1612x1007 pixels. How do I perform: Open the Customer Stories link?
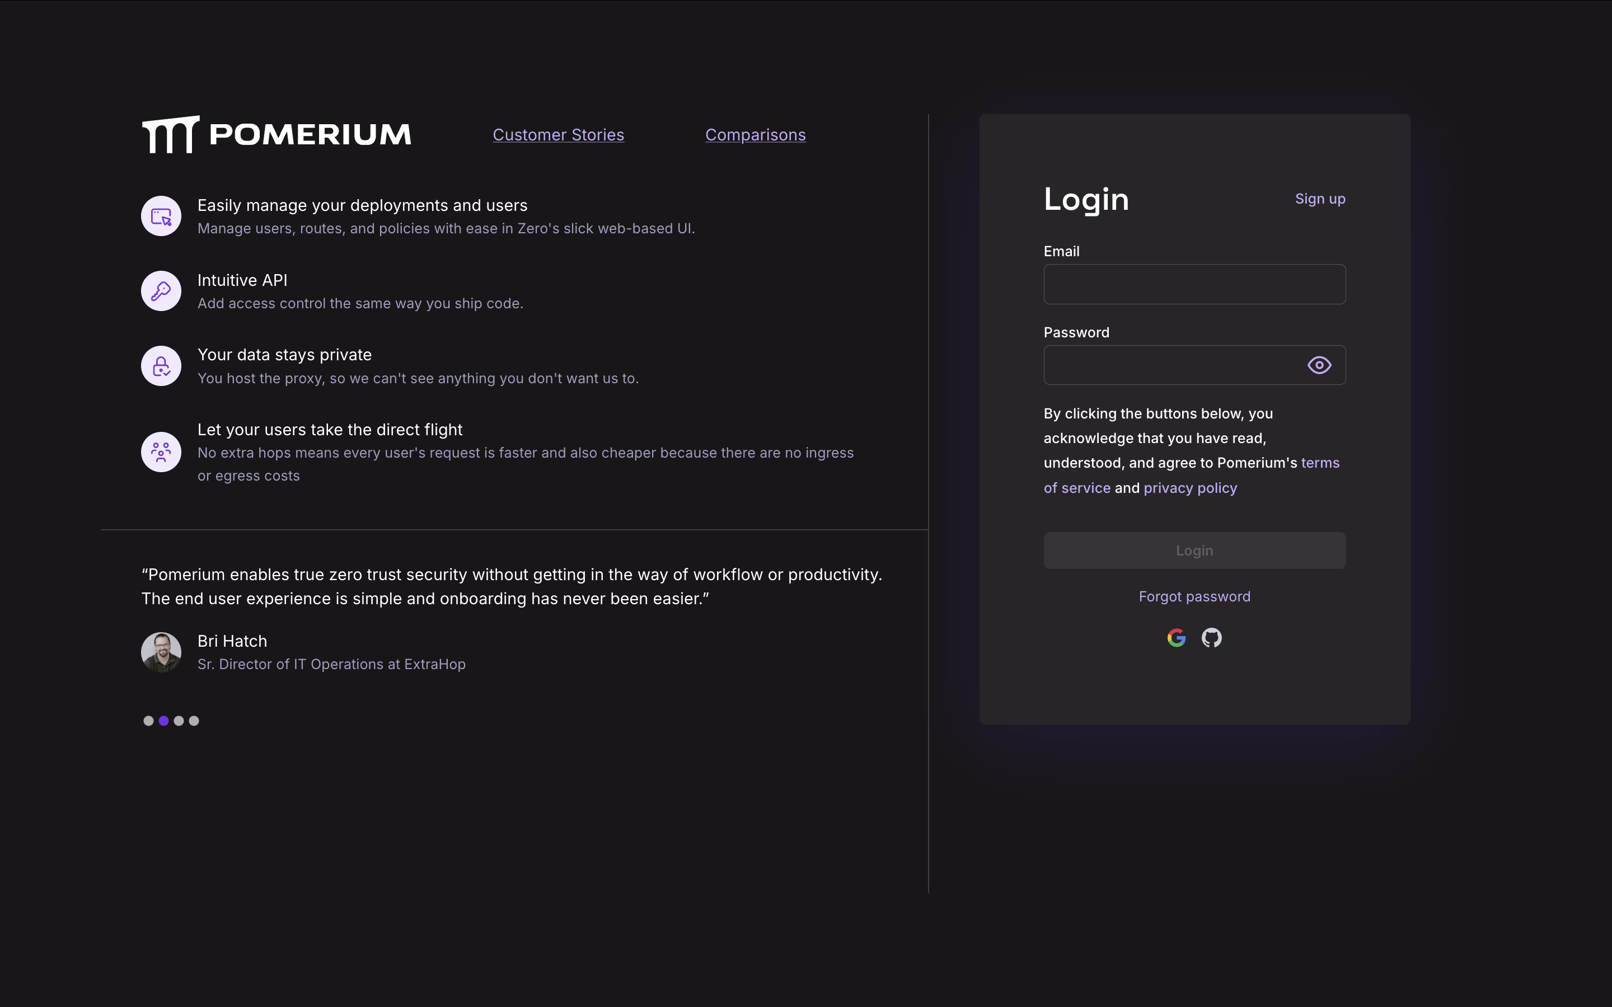(558, 134)
